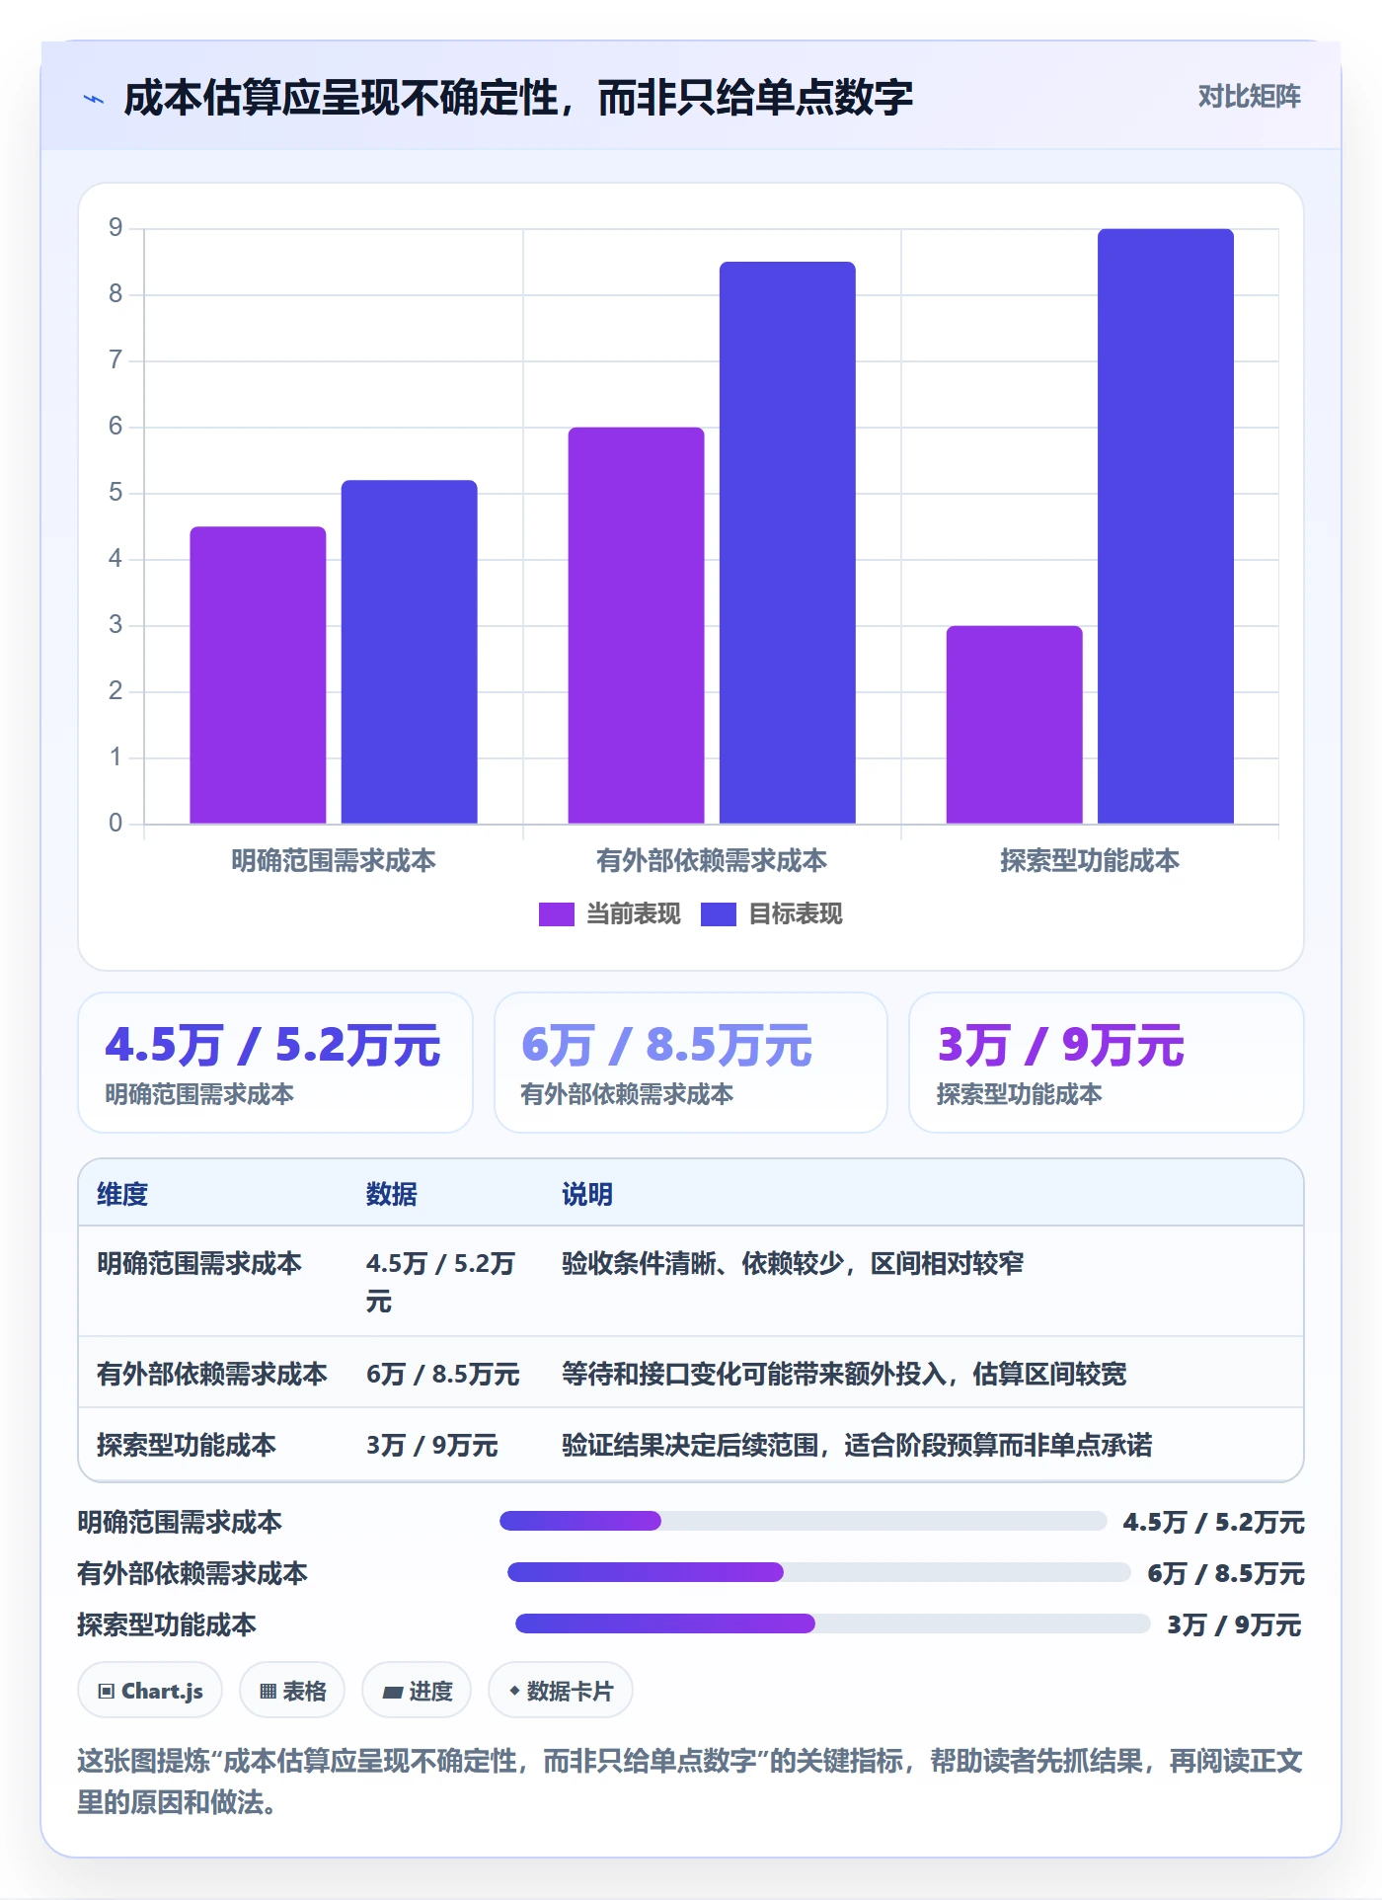This screenshot has height=1900, width=1382.
Task: Toggle the 当前表现 legend swatch
Action: [x=556, y=914]
